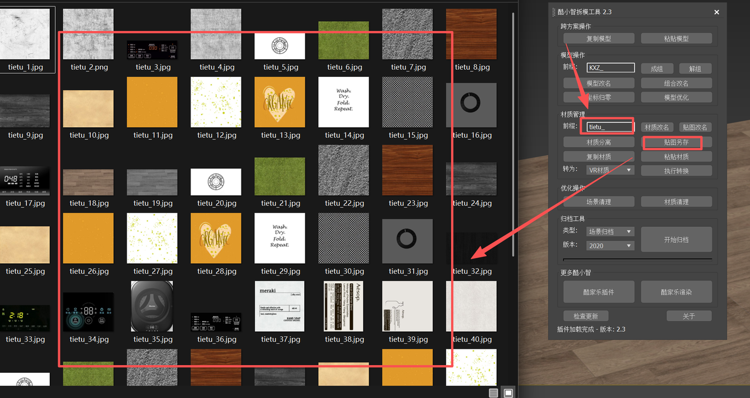Select the tietu_38.jpg Aesop label thumbnail

point(343,306)
